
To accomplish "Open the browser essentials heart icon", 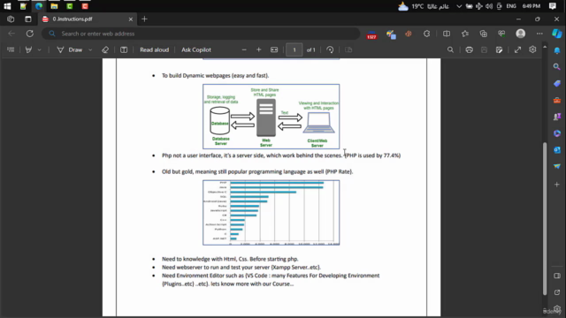I will click(x=501, y=34).
